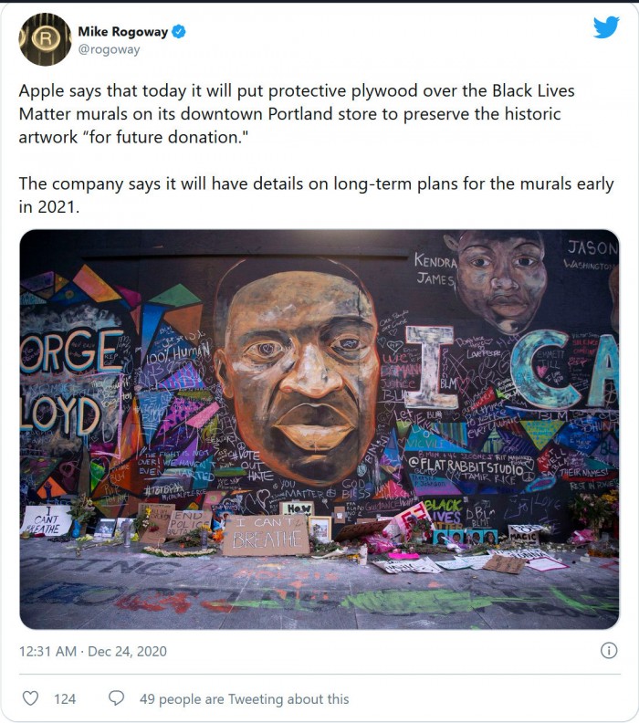Click the Mike Rogoway display name

tap(122, 32)
